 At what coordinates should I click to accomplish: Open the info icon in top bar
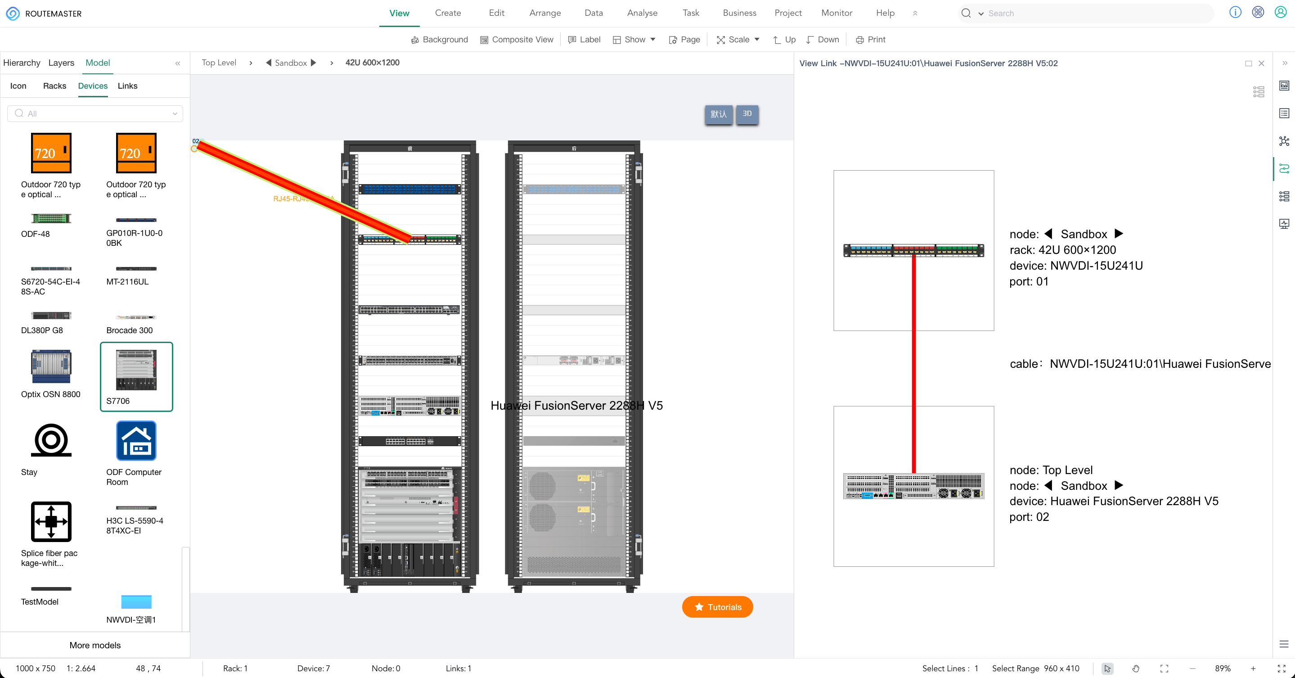[1235, 13]
